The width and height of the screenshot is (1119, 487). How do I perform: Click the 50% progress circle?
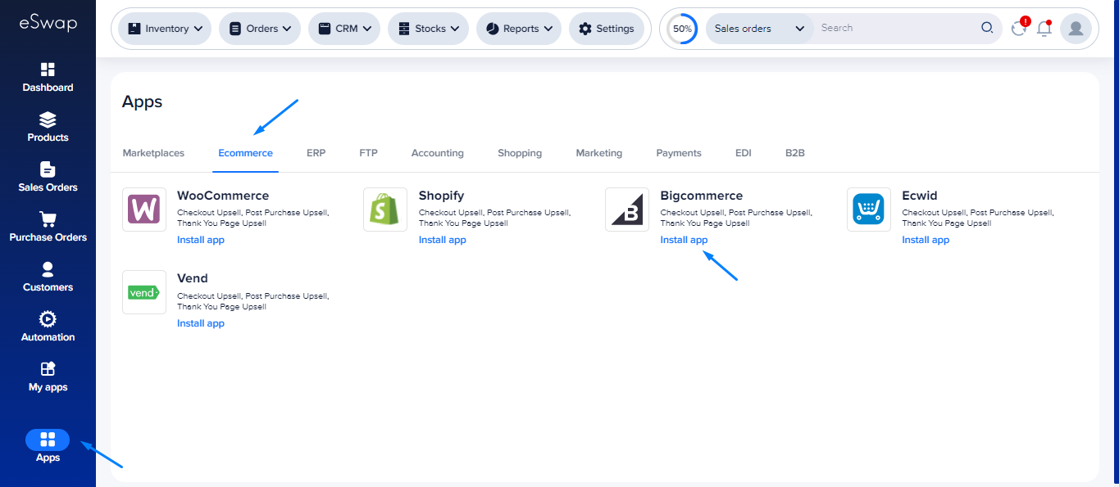[x=682, y=29]
